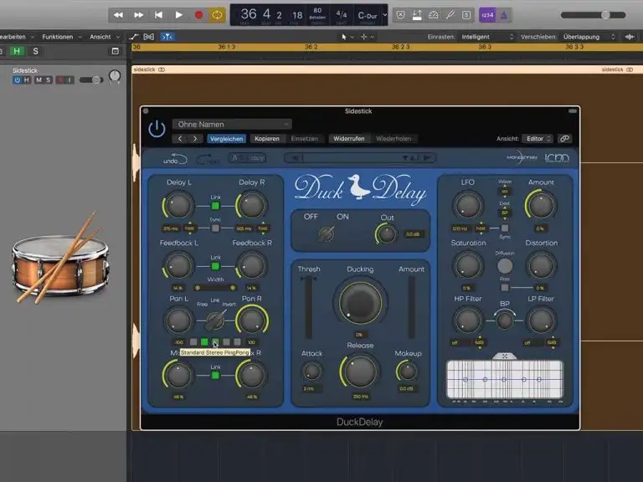
Task: Click the red record button
Action: [x=199, y=15]
